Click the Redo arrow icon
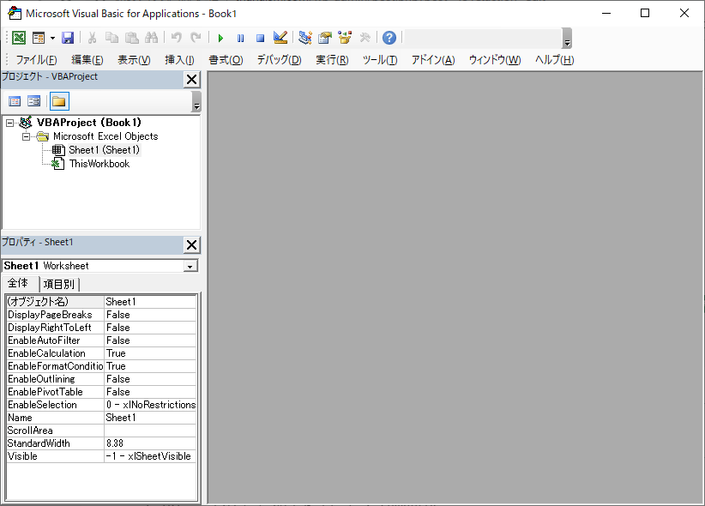 196,38
